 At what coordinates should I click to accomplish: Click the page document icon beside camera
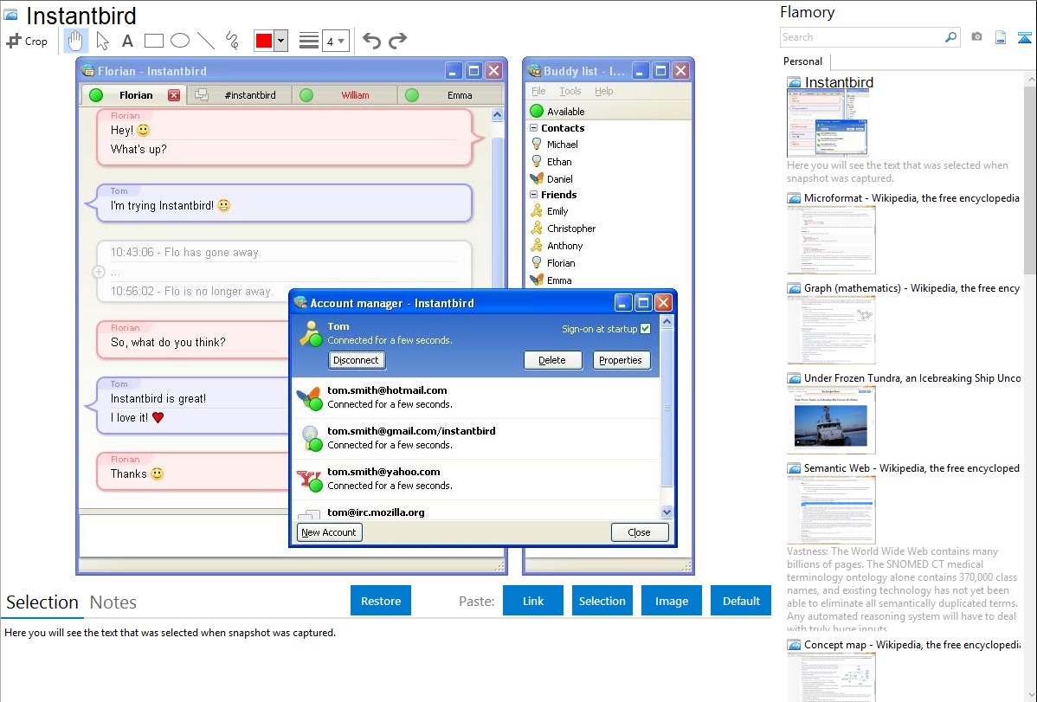click(x=1001, y=37)
